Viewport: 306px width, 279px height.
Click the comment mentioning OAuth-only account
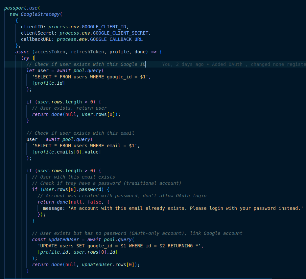(137, 233)
